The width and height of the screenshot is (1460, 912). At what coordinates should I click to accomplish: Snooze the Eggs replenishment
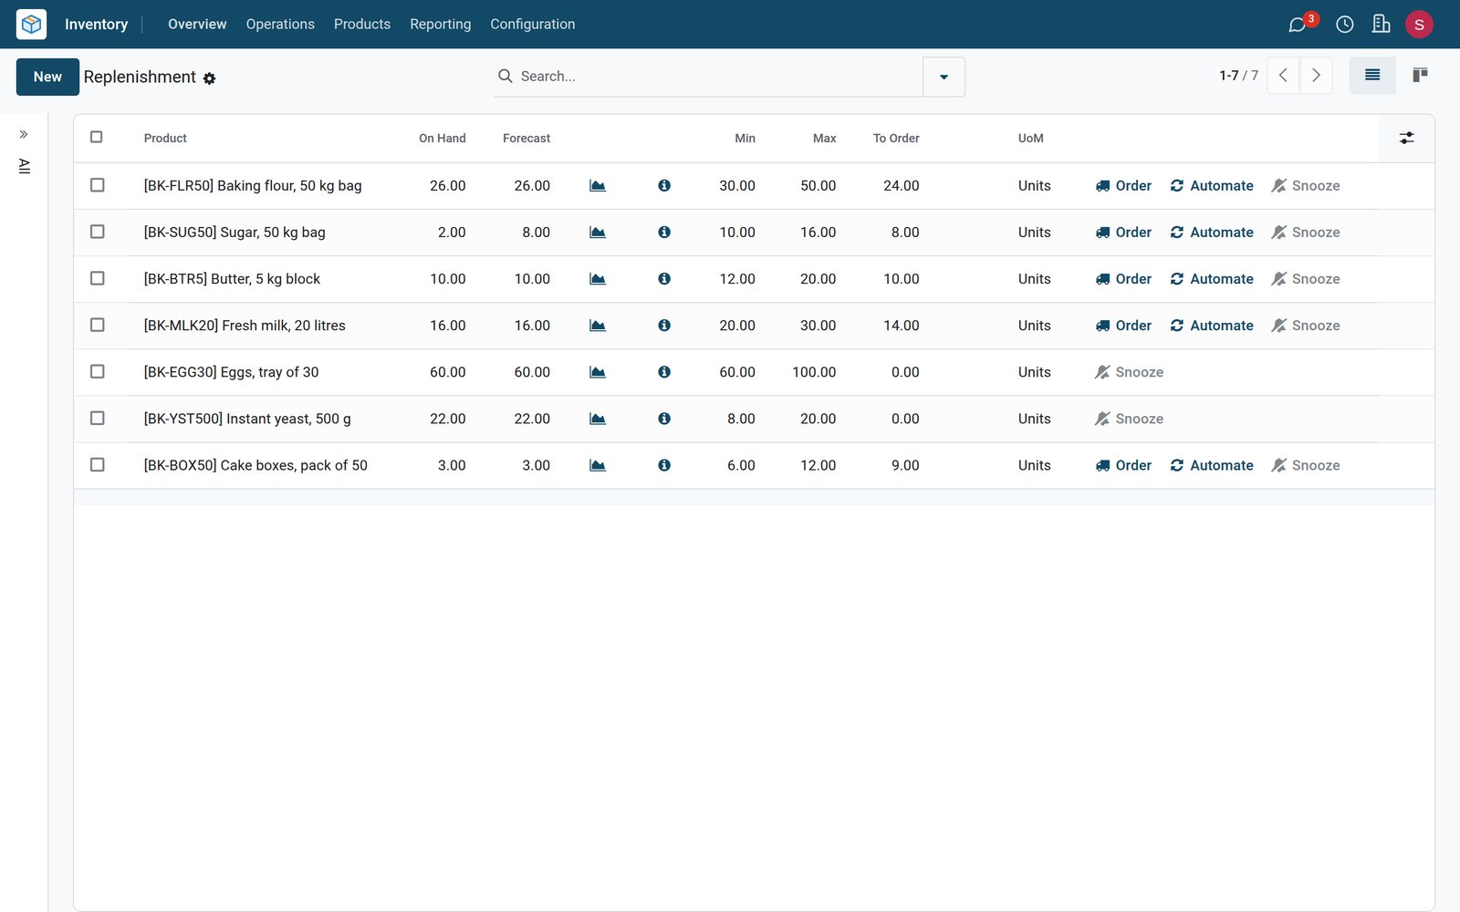click(1130, 372)
